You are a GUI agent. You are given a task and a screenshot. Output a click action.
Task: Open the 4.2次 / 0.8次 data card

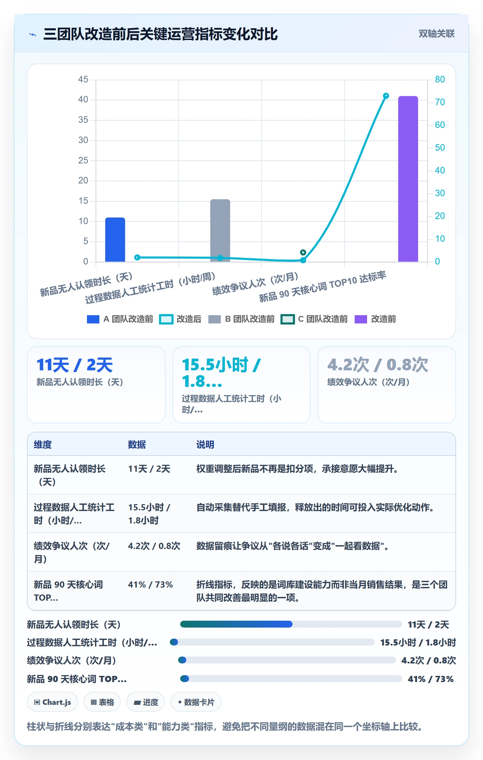[x=387, y=385]
